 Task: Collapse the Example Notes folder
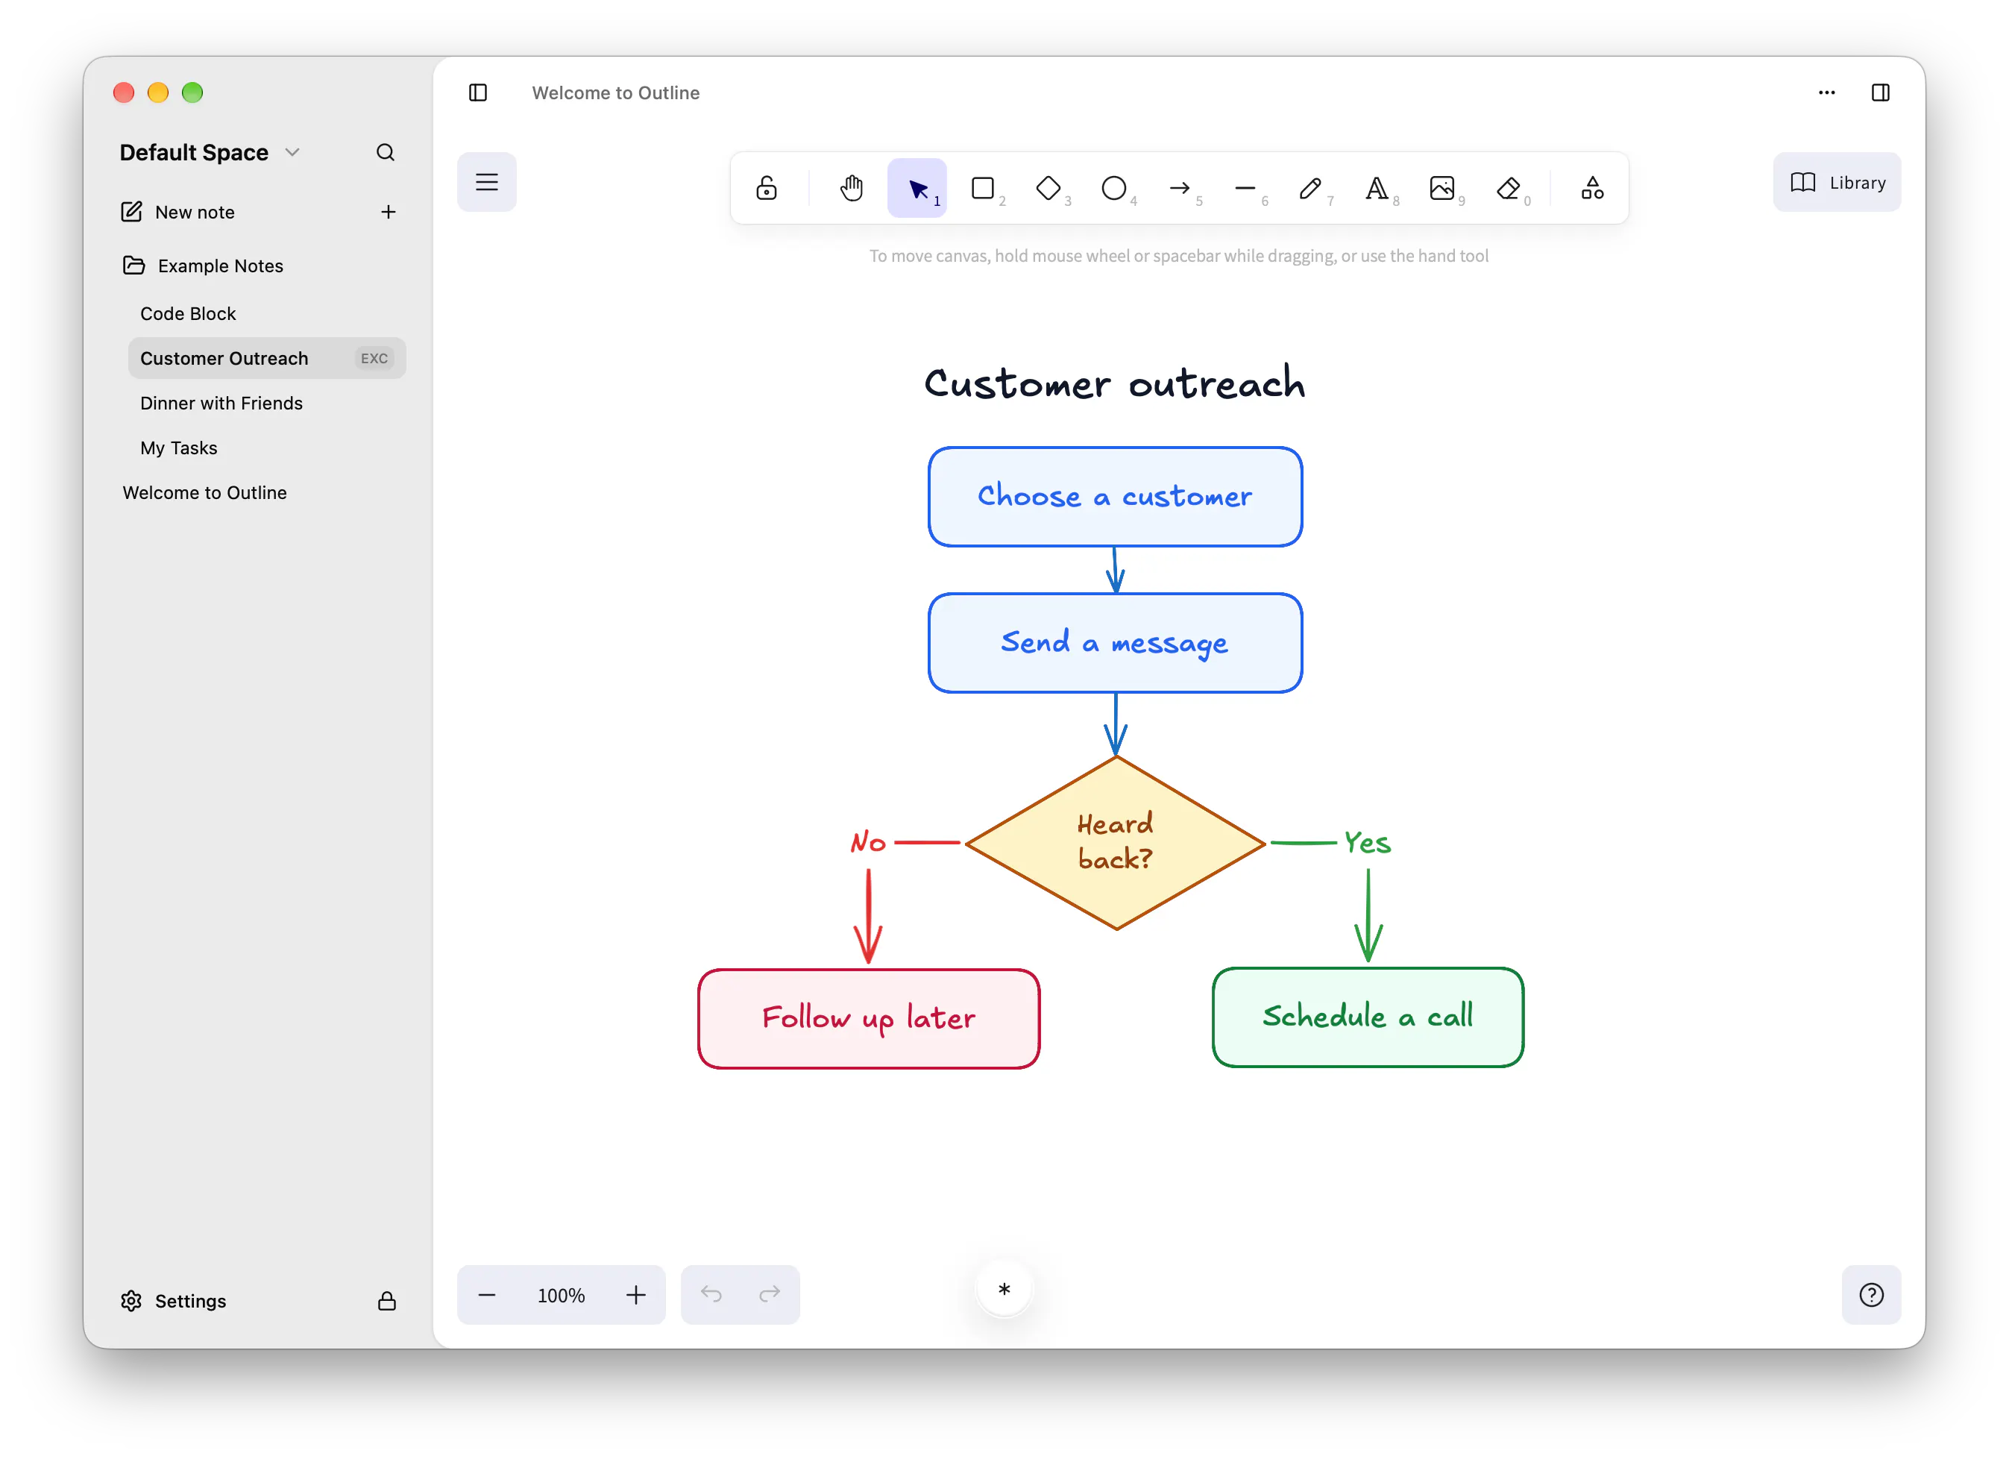pyautogui.click(x=203, y=265)
